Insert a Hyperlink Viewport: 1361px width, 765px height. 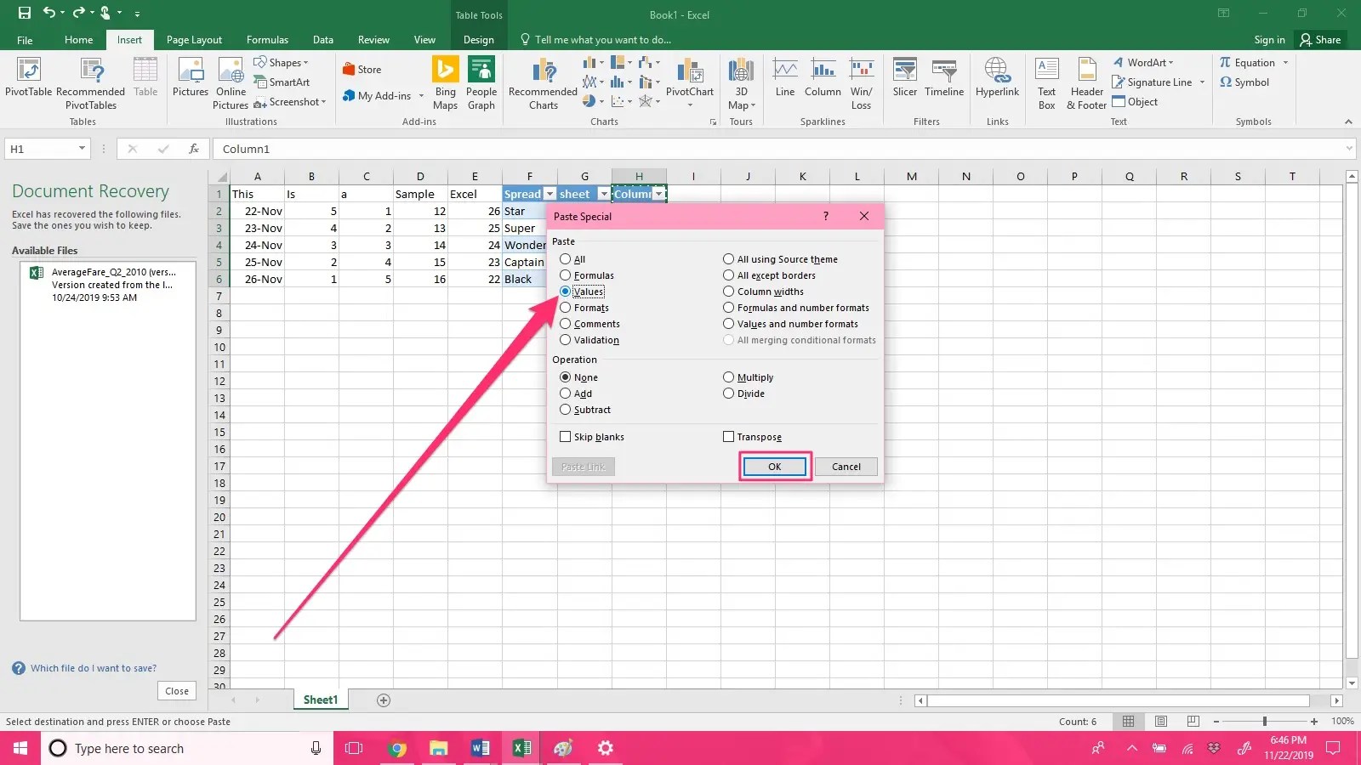997,77
